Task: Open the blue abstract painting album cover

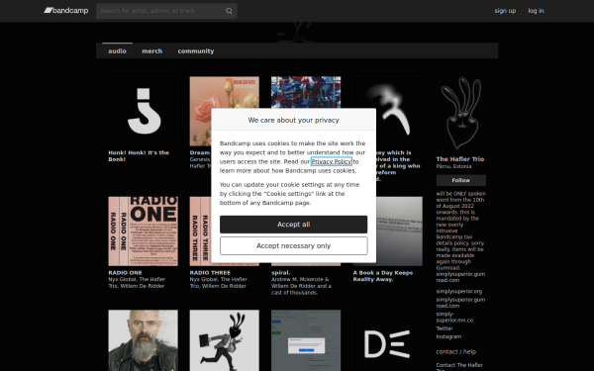Action: point(306,92)
